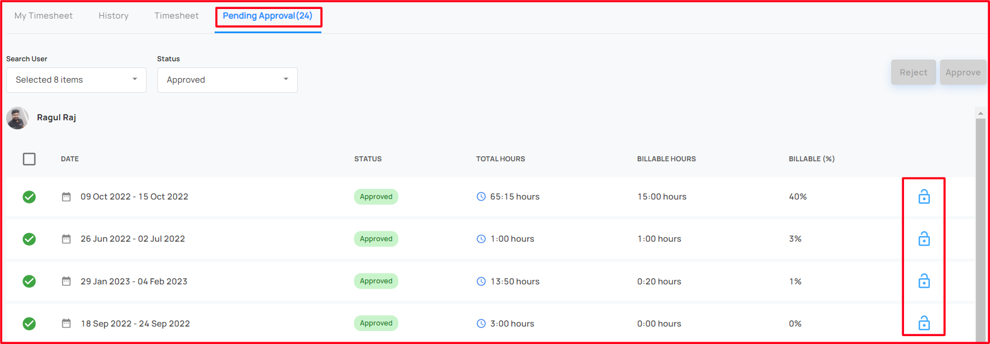Image resolution: width=990 pixels, height=344 pixels.
Task: Toggle green checkmark for 29 Jan 2023 row
Action: (x=29, y=281)
